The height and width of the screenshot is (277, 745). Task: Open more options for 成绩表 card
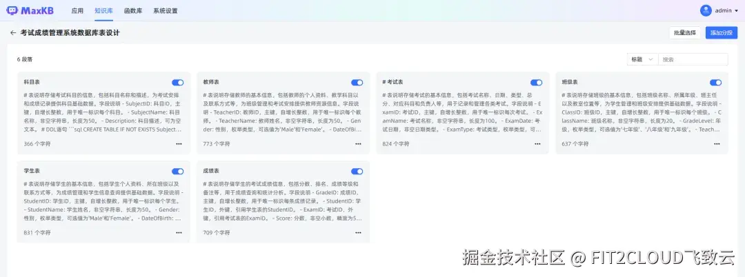[x=358, y=232]
